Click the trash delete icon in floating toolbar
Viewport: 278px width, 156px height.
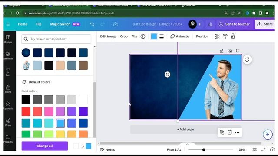pos(229,132)
